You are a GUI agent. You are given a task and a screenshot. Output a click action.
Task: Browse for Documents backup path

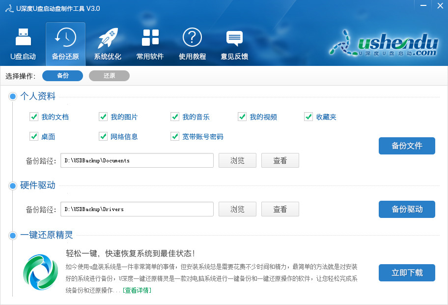pos(237,160)
